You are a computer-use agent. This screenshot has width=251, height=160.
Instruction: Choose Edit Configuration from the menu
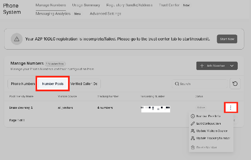[208, 123]
